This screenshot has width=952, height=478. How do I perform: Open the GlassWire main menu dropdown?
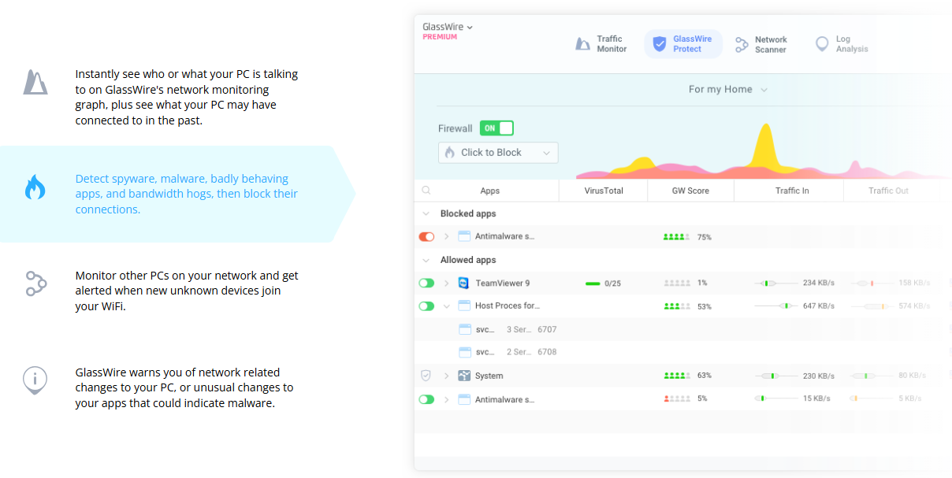tap(448, 27)
